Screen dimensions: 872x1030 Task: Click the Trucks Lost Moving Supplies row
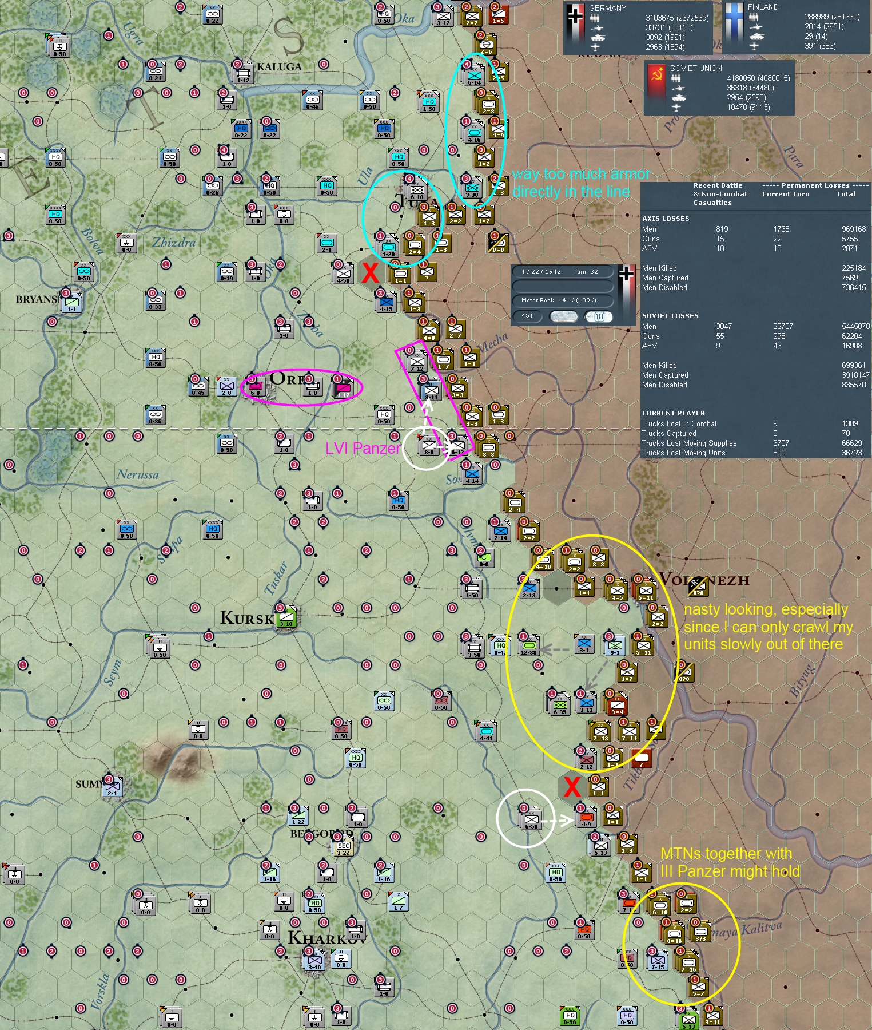pyautogui.click(x=755, y=443)
